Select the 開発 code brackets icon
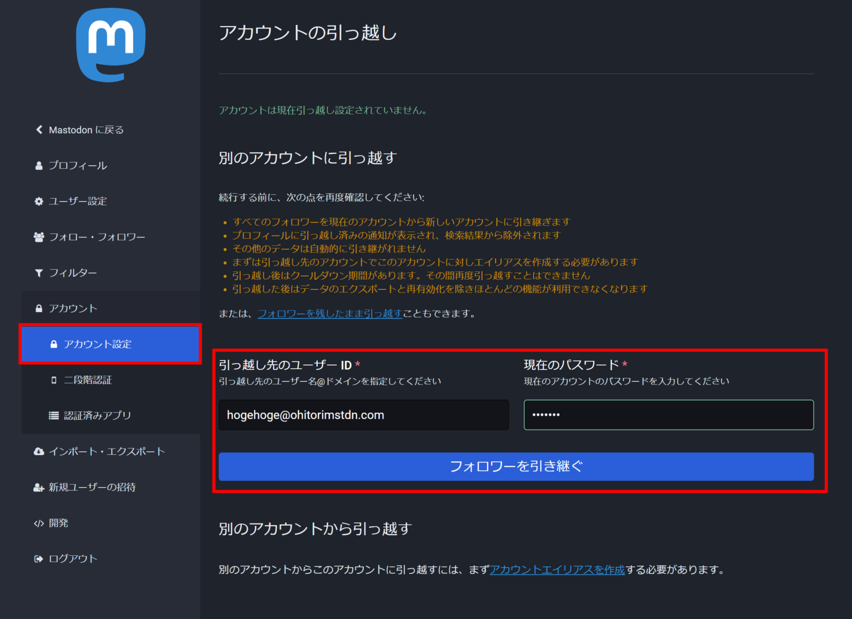Viewport: 852px width, 619px height. click(38, 522)
